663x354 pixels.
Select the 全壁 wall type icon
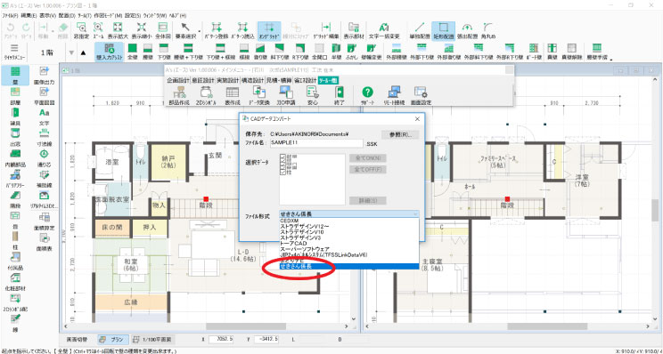pyautogui.click(x=133, y=52)
